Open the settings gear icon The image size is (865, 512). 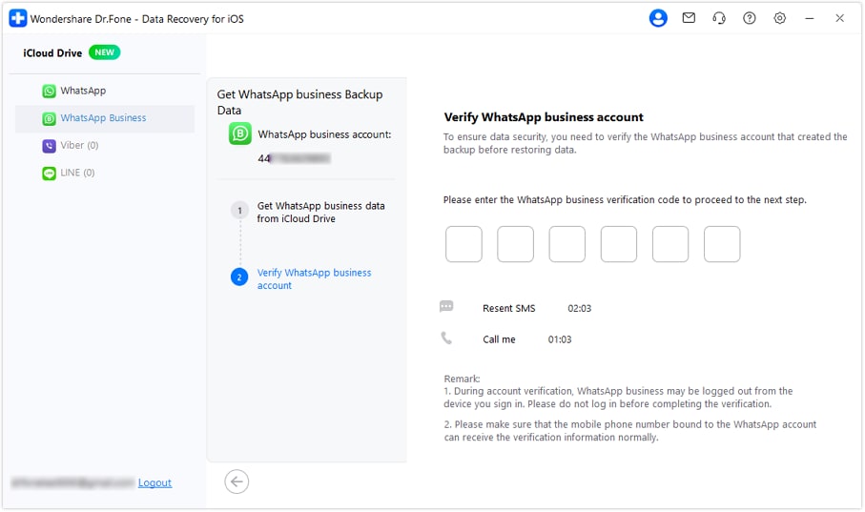click(780, 18)
